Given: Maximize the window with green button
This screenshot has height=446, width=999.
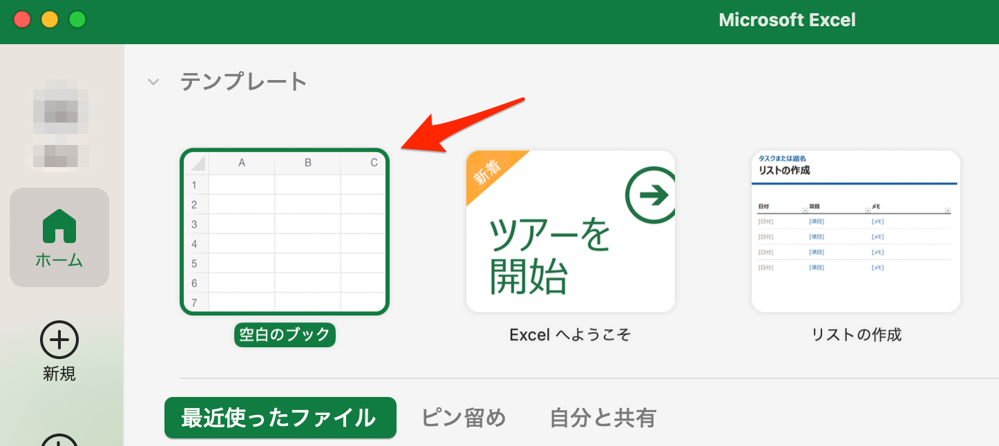Looking at the screenshot, I should click(x=77, y=19).
